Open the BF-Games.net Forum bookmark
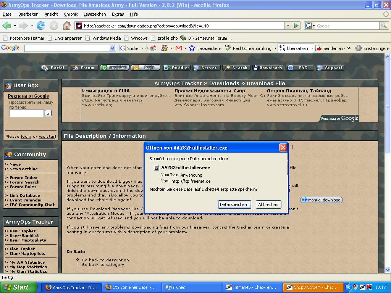The width and height of the screenshot is (391, 293). point(206,38)
